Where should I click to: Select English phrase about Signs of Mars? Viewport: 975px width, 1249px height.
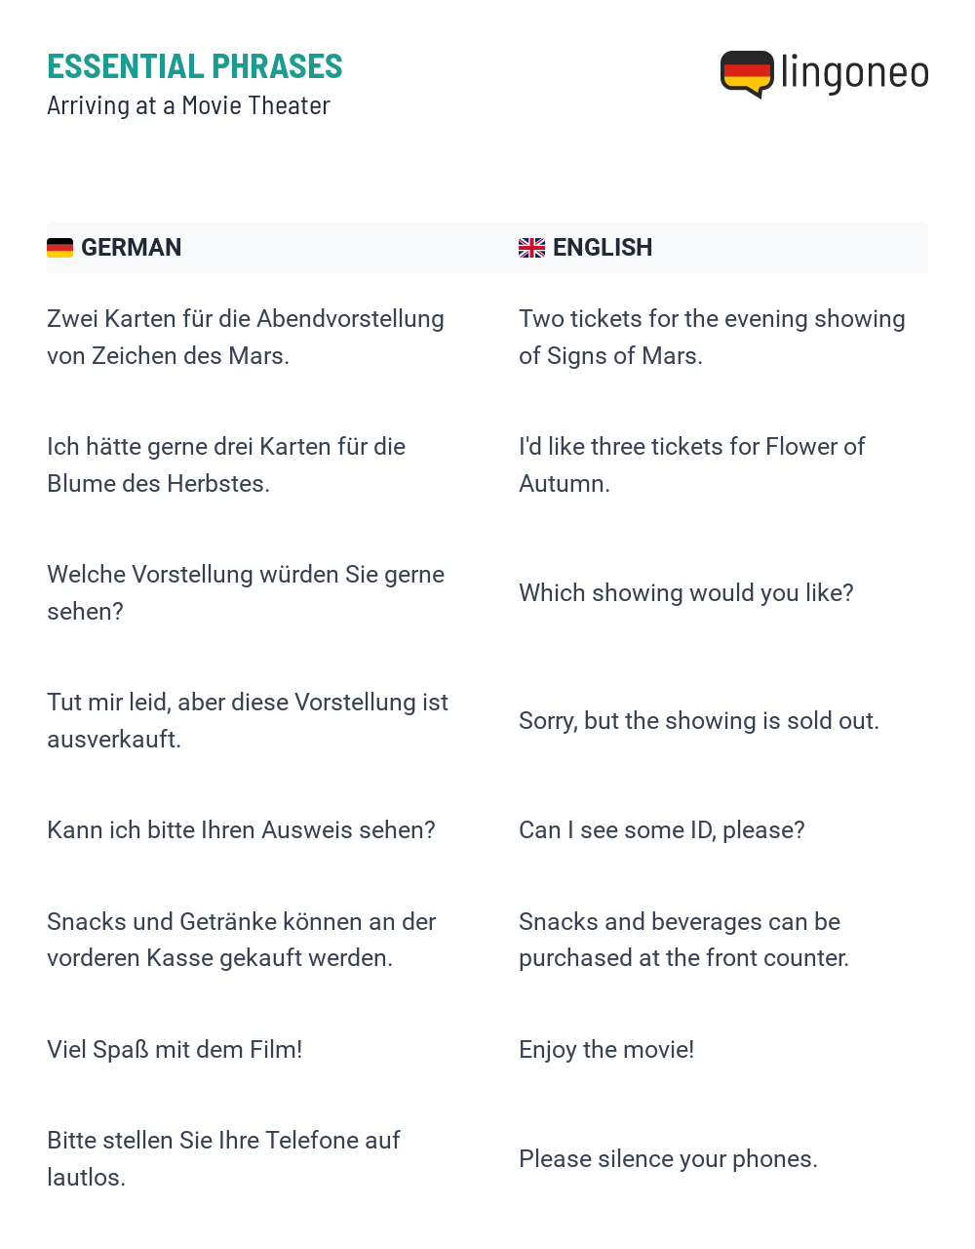point(712,338)
